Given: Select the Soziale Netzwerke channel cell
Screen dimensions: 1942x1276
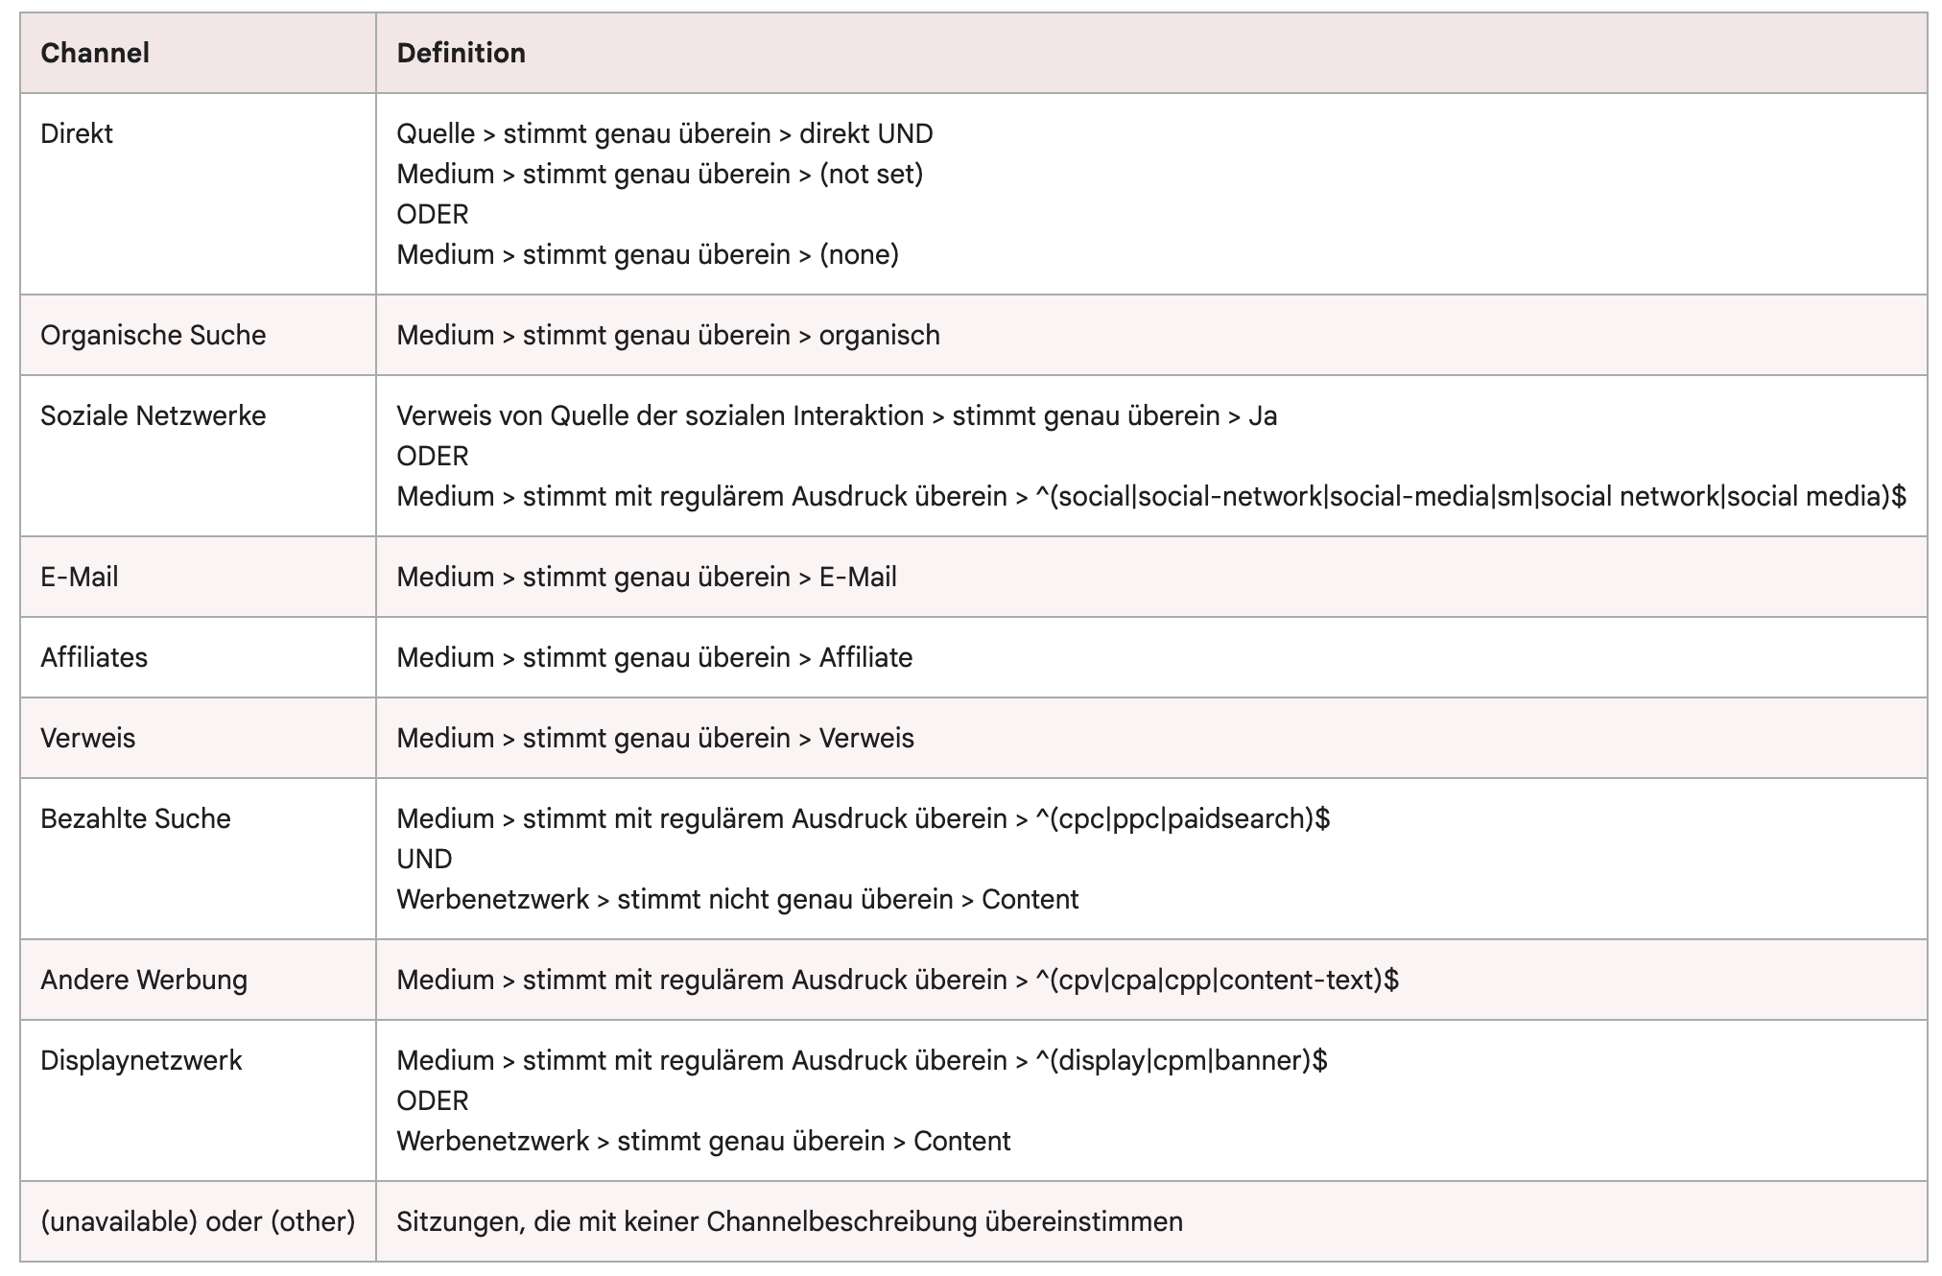Looking at the screenshot, I should pyautogui.click(x=153, y=415).
